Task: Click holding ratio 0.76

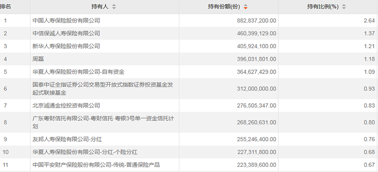Action: pyautogui.click(x=369, y=139)
